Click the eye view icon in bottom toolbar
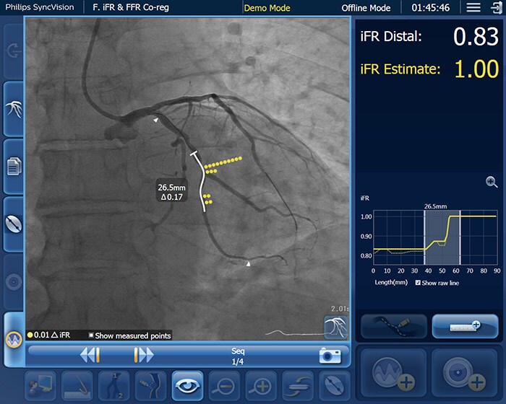The height and width of the screenshot is (404, 506). coord(187,386)
